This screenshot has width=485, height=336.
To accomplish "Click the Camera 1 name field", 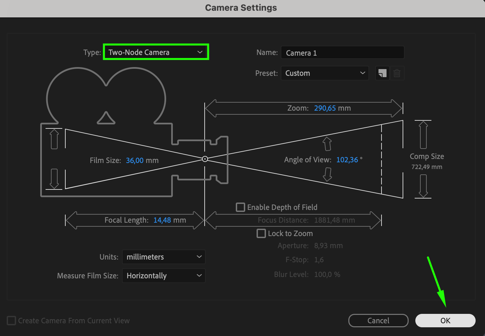I will coord(342,53).
